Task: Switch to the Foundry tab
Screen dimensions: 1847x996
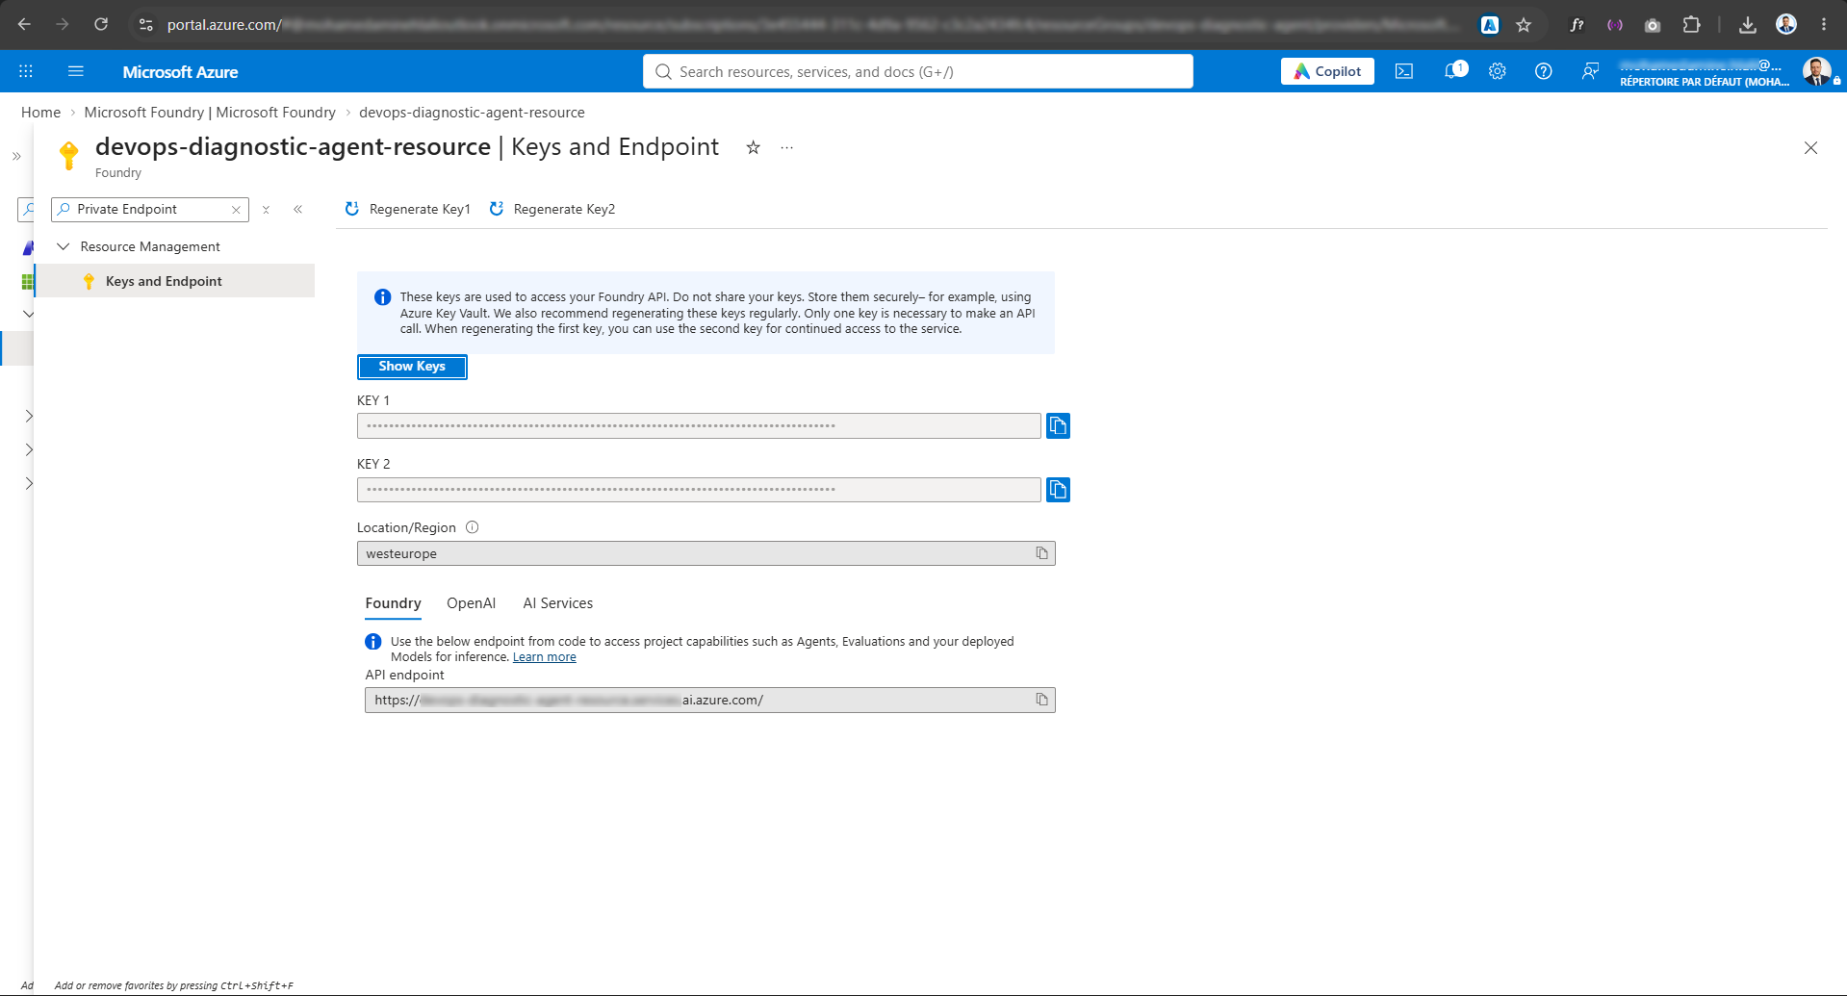Action: (393, 603)
